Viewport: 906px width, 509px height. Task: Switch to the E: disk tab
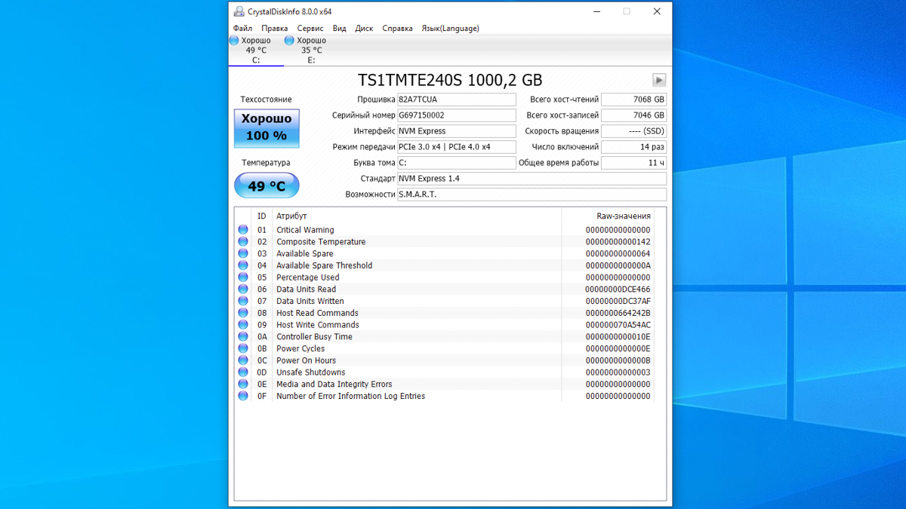pyautogui.click(x=311, y=50)
